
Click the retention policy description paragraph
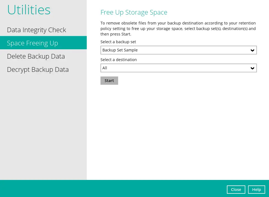click(x=178, y=29)
